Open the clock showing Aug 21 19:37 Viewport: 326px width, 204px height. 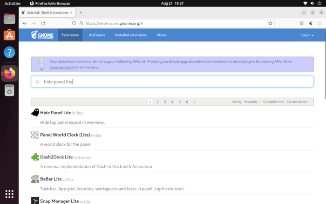click(172, 3)
